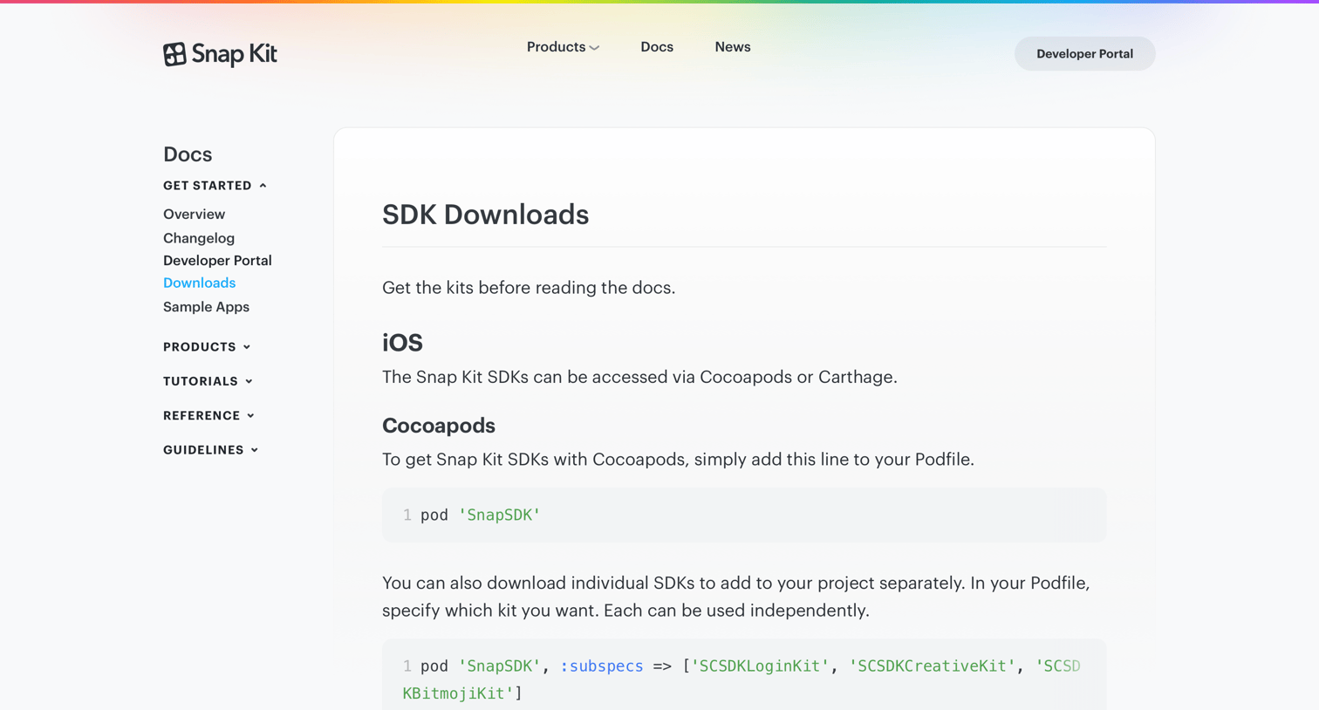Click the Snap Kit logo icon
Image resolution: width=1319 pixels, height=710 pixels.
(x=174, y=54)
